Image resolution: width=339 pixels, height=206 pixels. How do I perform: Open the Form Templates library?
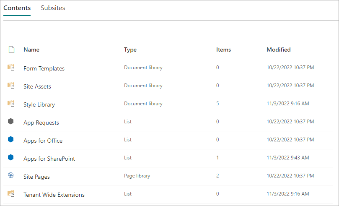point(44,68)
